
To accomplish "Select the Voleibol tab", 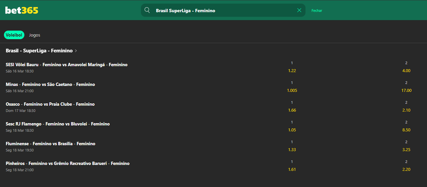I will tap(14, 35).
